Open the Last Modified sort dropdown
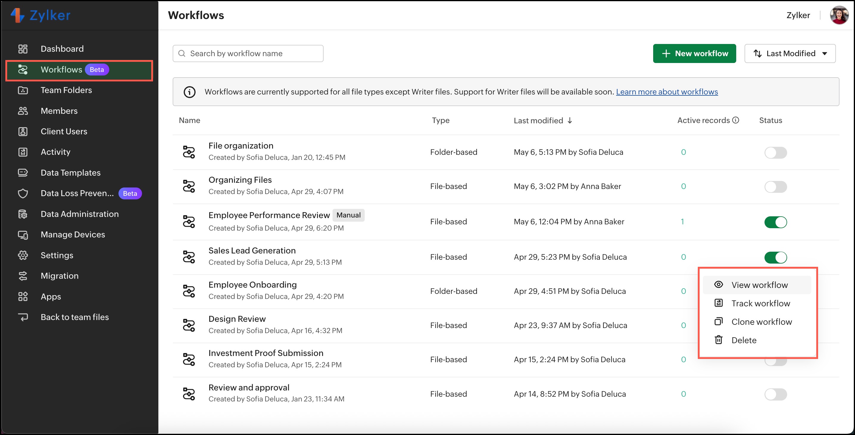The height and width of the screenshot is (435, 855). (790, 53)
